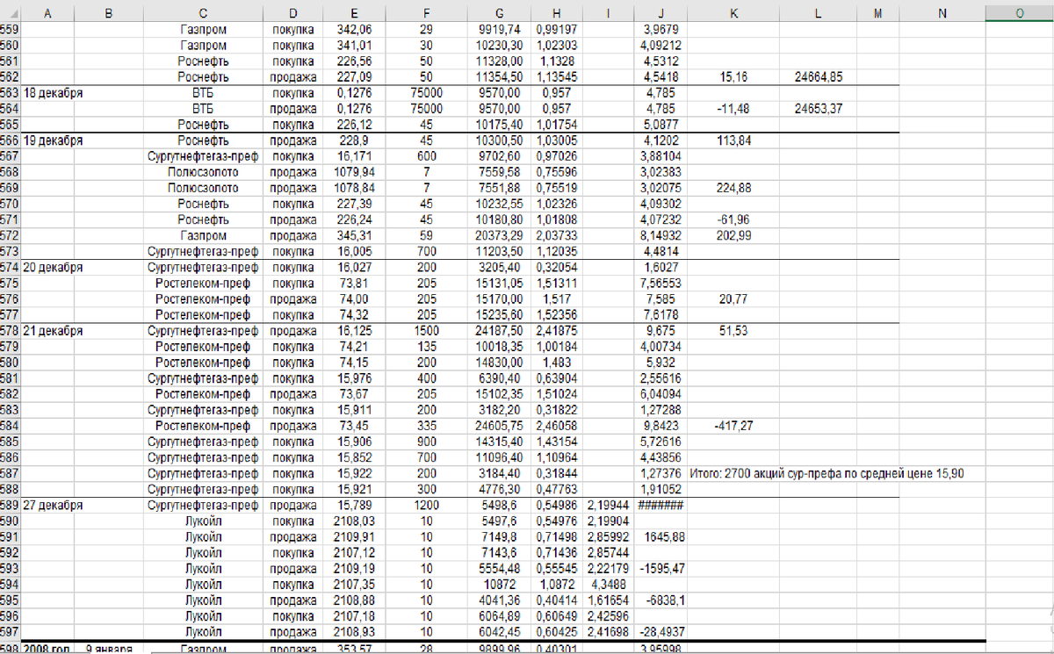The height and width of the screenshot is (654, 1054).
Task: Select the price cell 1079,94
Action: point(353,171)
